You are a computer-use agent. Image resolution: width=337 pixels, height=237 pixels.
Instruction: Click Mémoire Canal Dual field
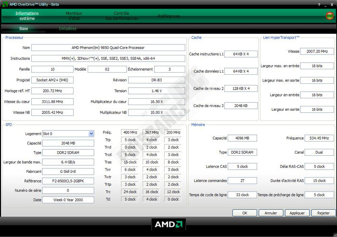coord(319,152)
